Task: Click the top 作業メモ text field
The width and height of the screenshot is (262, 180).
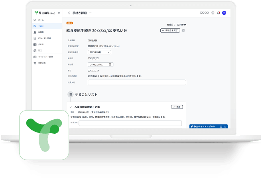Action: [137, 83]
